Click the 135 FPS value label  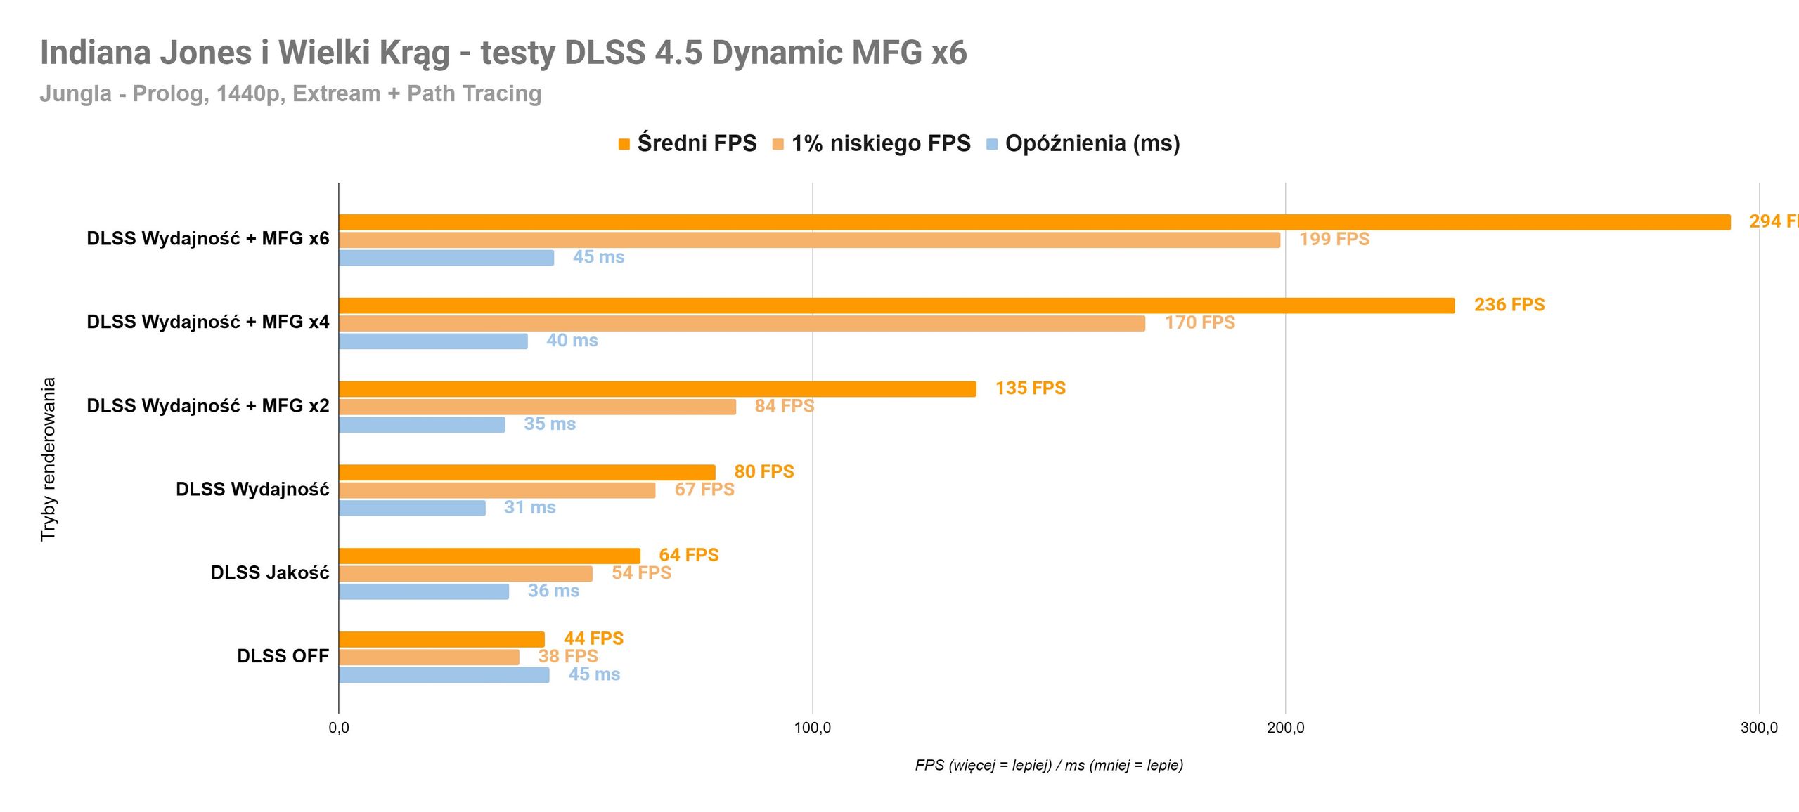tap(1031, 388)
